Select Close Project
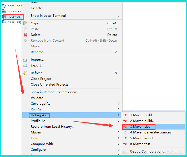The height and width of the screenshot is (157, 187). point(41,79)
